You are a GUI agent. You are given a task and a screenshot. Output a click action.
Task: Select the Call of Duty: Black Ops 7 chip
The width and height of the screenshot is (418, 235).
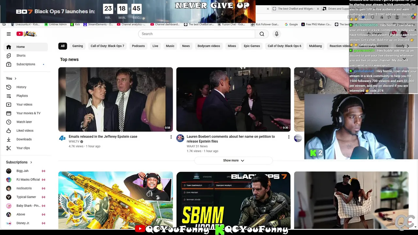coord(107,46)
